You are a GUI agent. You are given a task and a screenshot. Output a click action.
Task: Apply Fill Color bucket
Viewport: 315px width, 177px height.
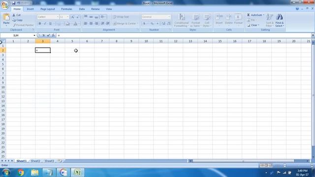(68, 24)
